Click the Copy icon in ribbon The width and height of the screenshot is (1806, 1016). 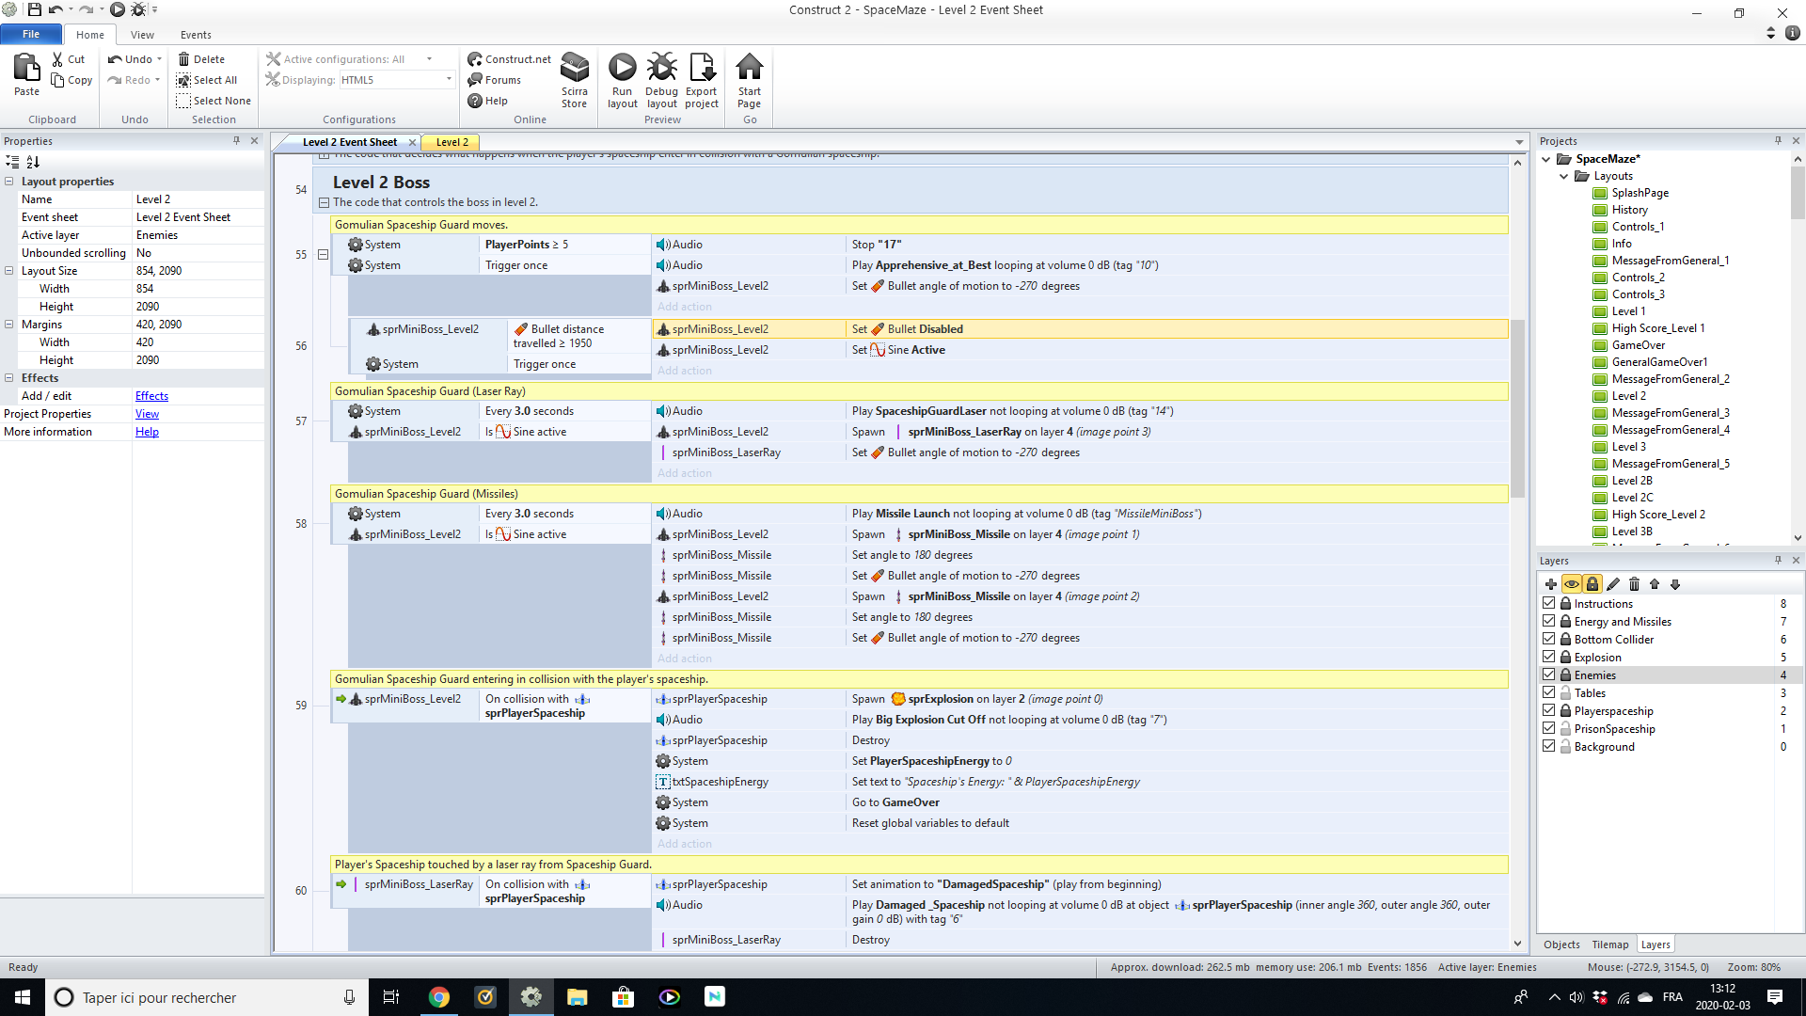click(57, 80)
